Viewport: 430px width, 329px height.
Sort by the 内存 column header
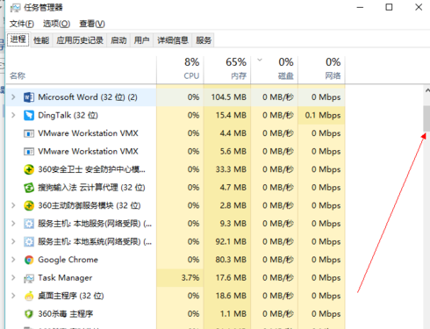point(227,69)
